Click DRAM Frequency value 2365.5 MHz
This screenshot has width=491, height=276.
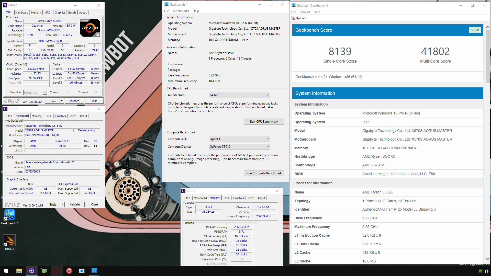(x=241, y=227)
